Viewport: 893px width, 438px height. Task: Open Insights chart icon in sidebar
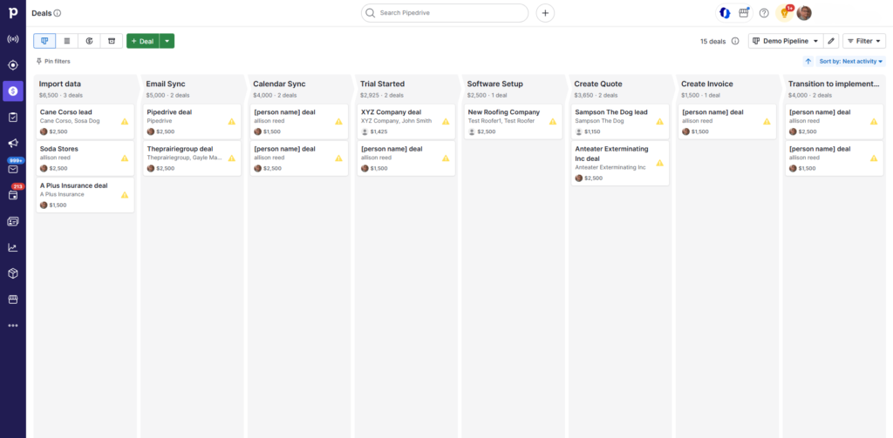pyautogui.click(x=13, y=247)
